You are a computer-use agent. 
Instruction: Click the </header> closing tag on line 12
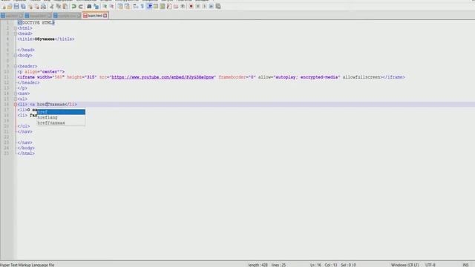click(28, 82)
